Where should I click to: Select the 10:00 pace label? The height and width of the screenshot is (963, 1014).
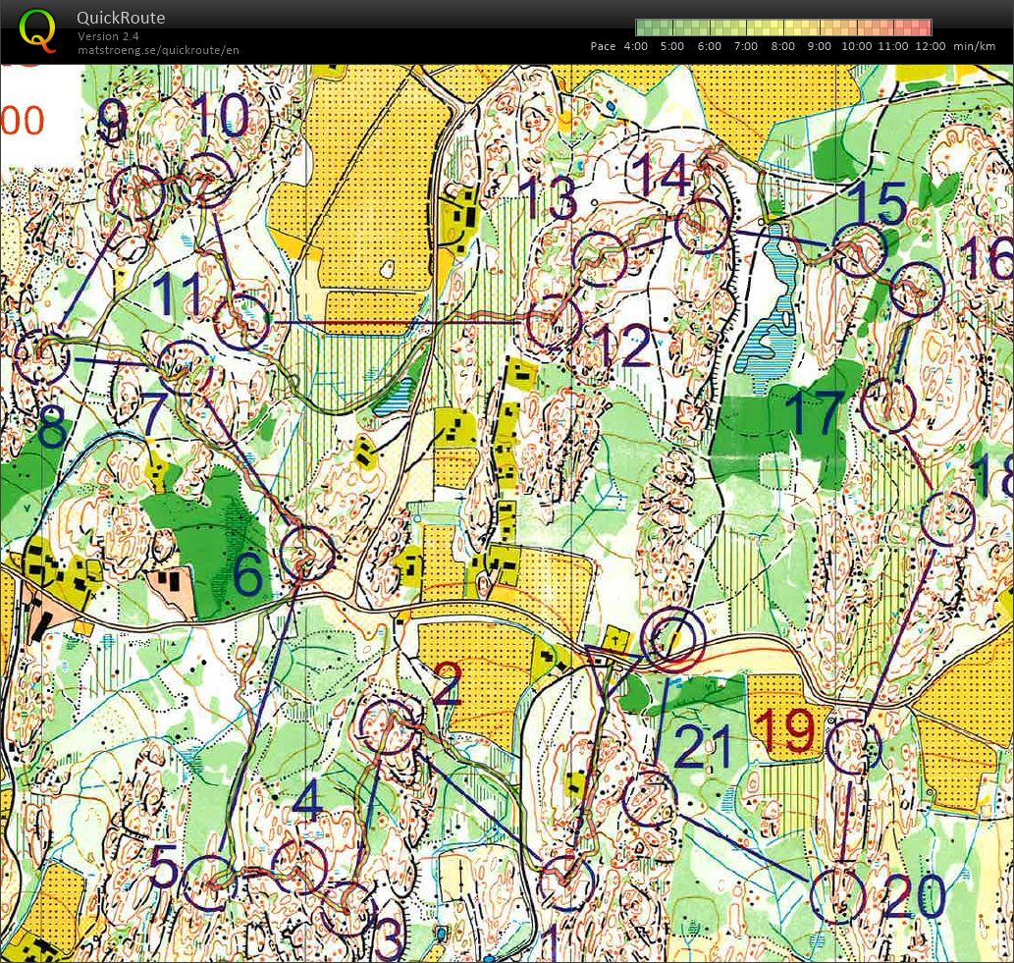856,46
